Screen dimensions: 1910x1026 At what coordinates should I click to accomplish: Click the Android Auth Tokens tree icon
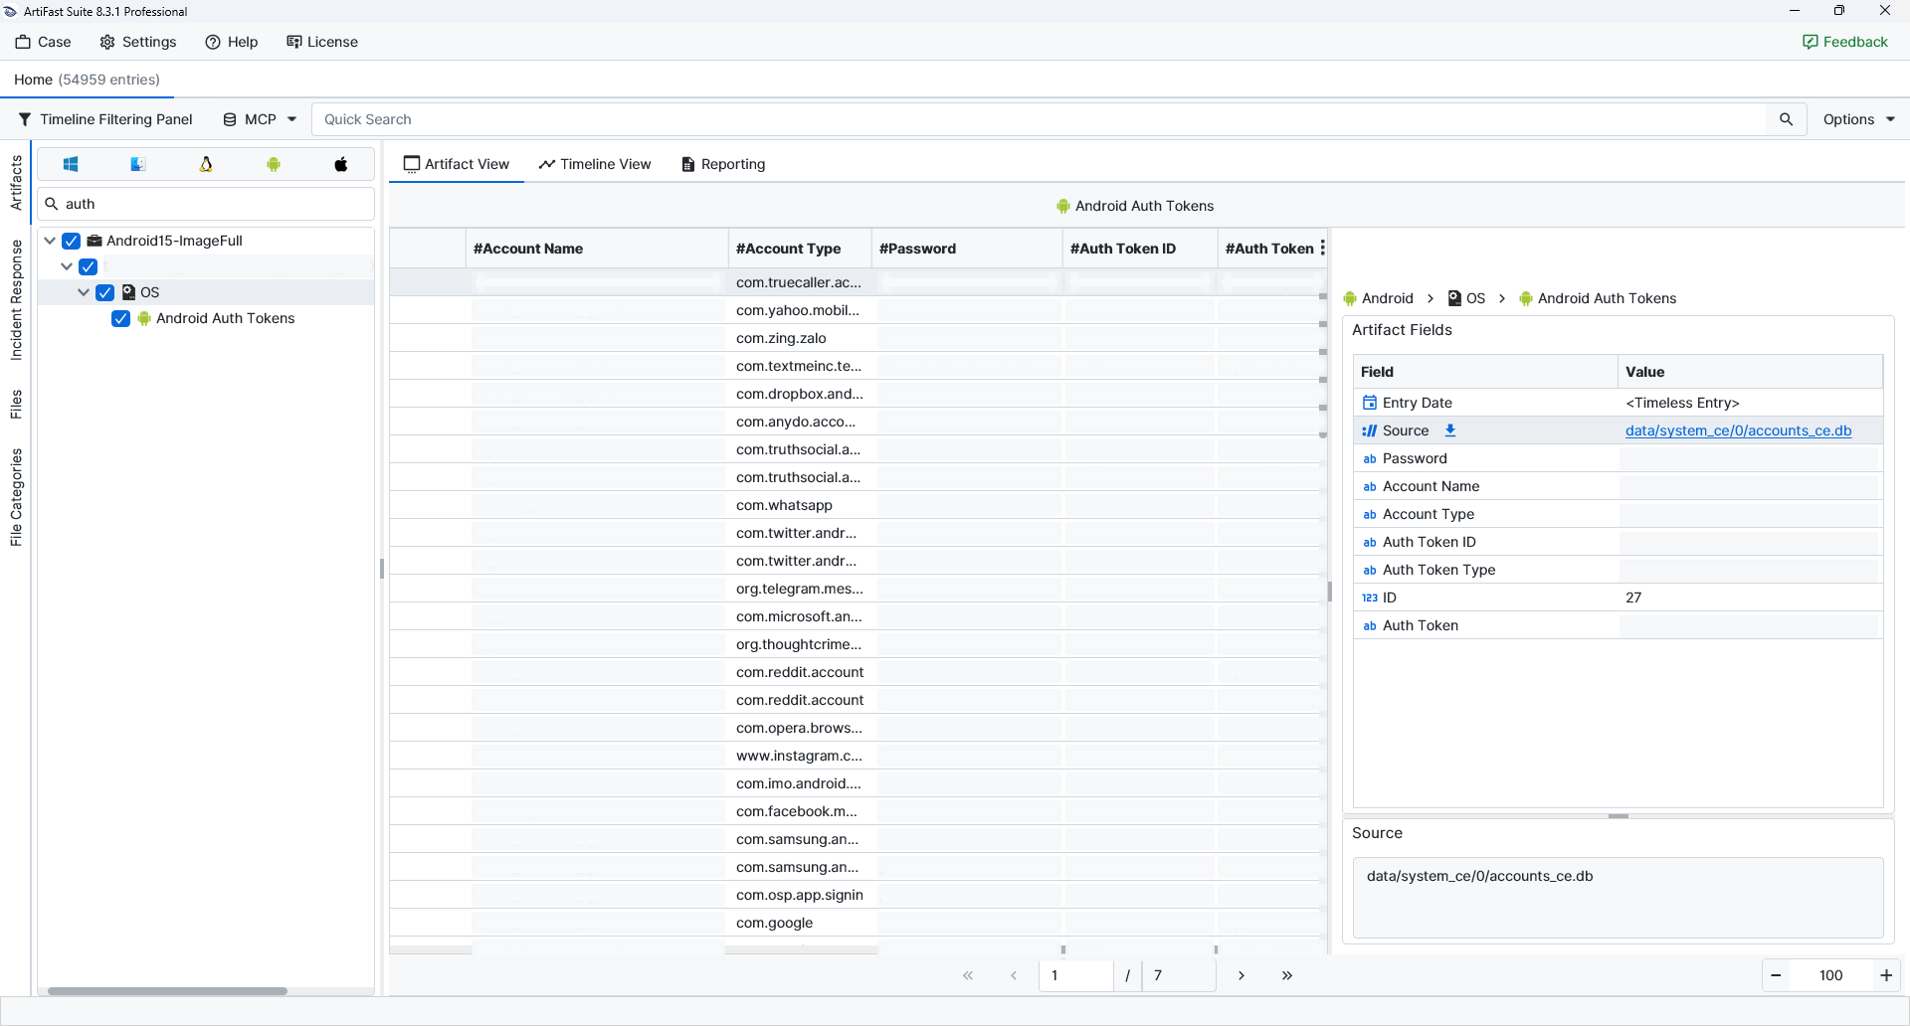click(144, 318)
